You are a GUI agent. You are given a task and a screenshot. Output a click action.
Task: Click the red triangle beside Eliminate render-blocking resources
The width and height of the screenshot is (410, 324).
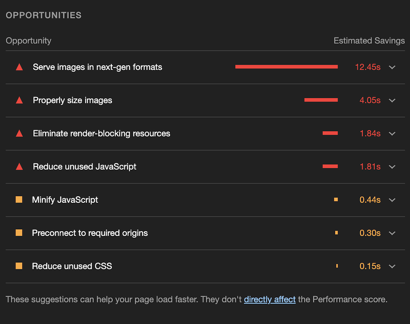[19, 134]
